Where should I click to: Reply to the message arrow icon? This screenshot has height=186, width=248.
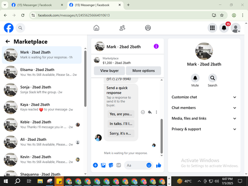150,112
